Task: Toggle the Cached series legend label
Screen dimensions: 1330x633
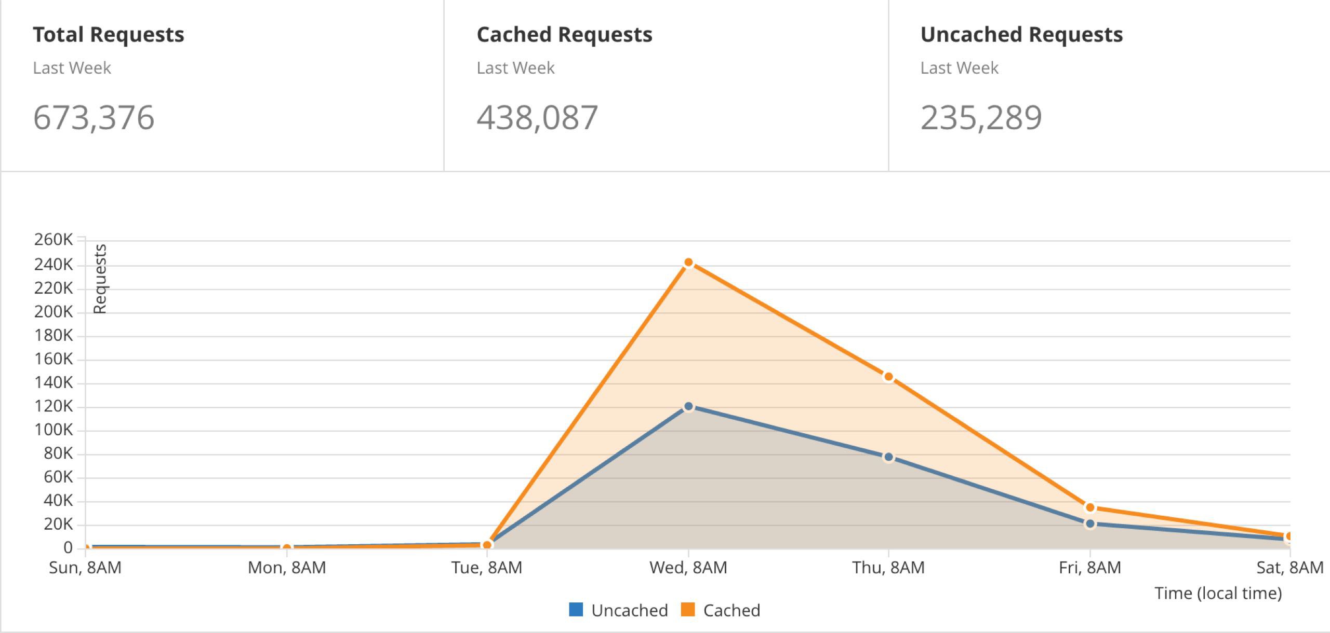Action: (731, 610)
